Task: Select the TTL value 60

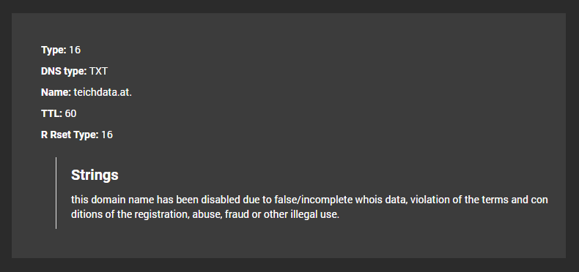Action: tap(70, 113)
